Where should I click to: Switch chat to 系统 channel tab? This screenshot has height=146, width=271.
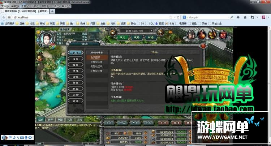click(80, 119)
